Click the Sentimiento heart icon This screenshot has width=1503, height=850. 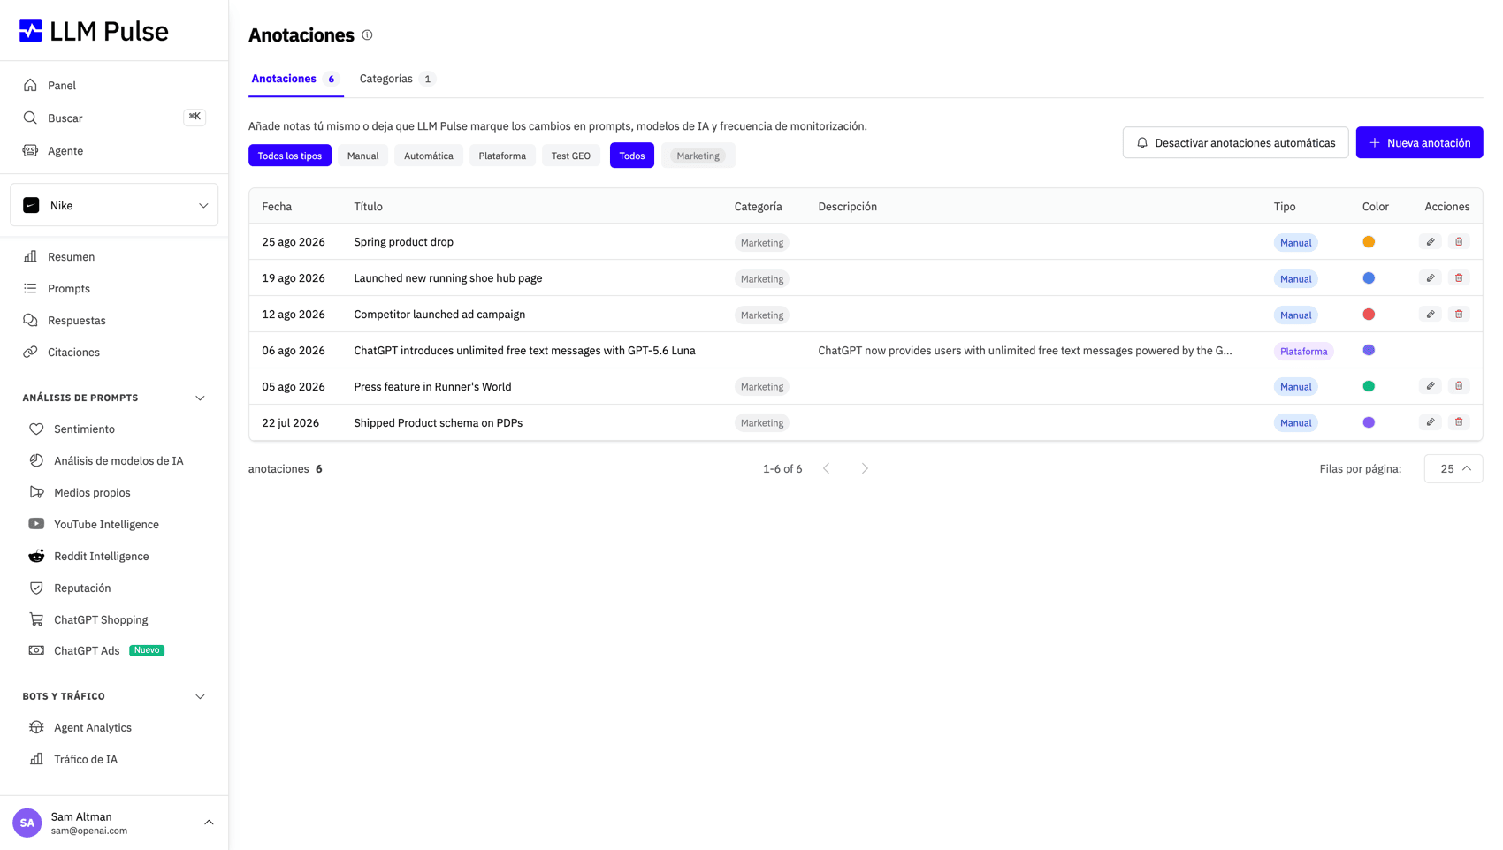point(36,429)
